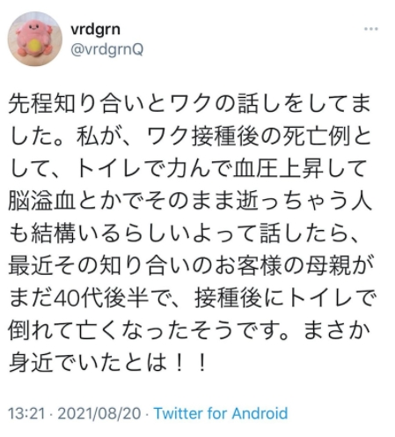Click the Twitter for Android source link

tap(221, 413)
